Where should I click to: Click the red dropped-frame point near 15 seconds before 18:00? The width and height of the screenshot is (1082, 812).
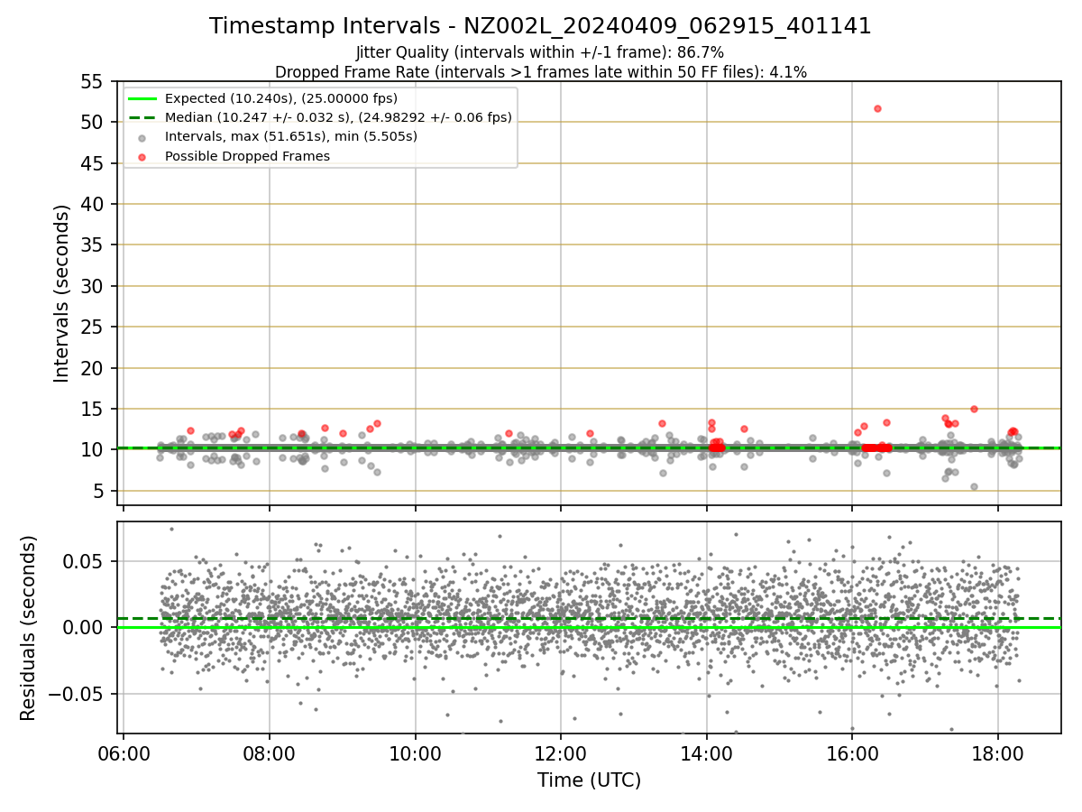[974, 409]
